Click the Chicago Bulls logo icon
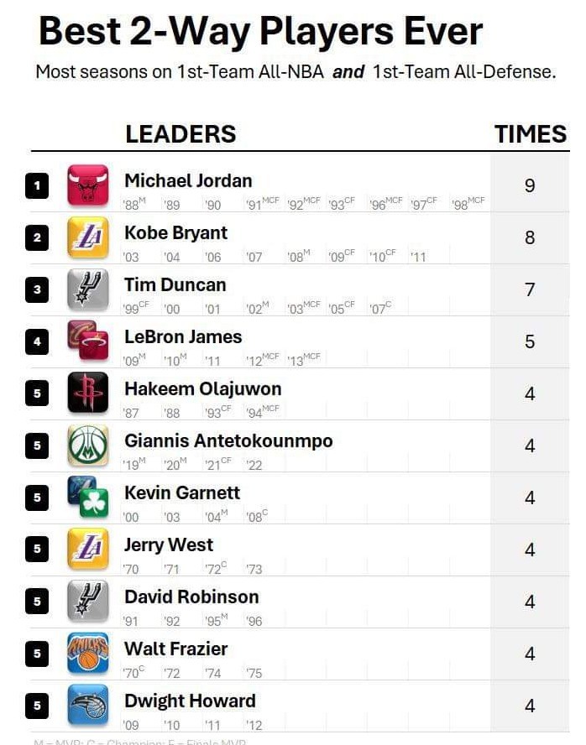The image size is (586, 745). point(88,185)
